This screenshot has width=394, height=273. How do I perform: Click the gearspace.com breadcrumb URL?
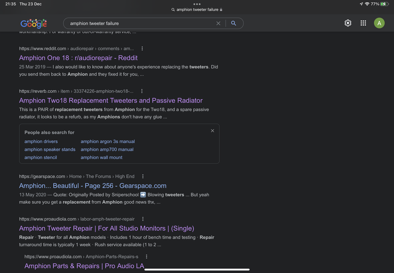pyautogui.click(x=77, y=176)
